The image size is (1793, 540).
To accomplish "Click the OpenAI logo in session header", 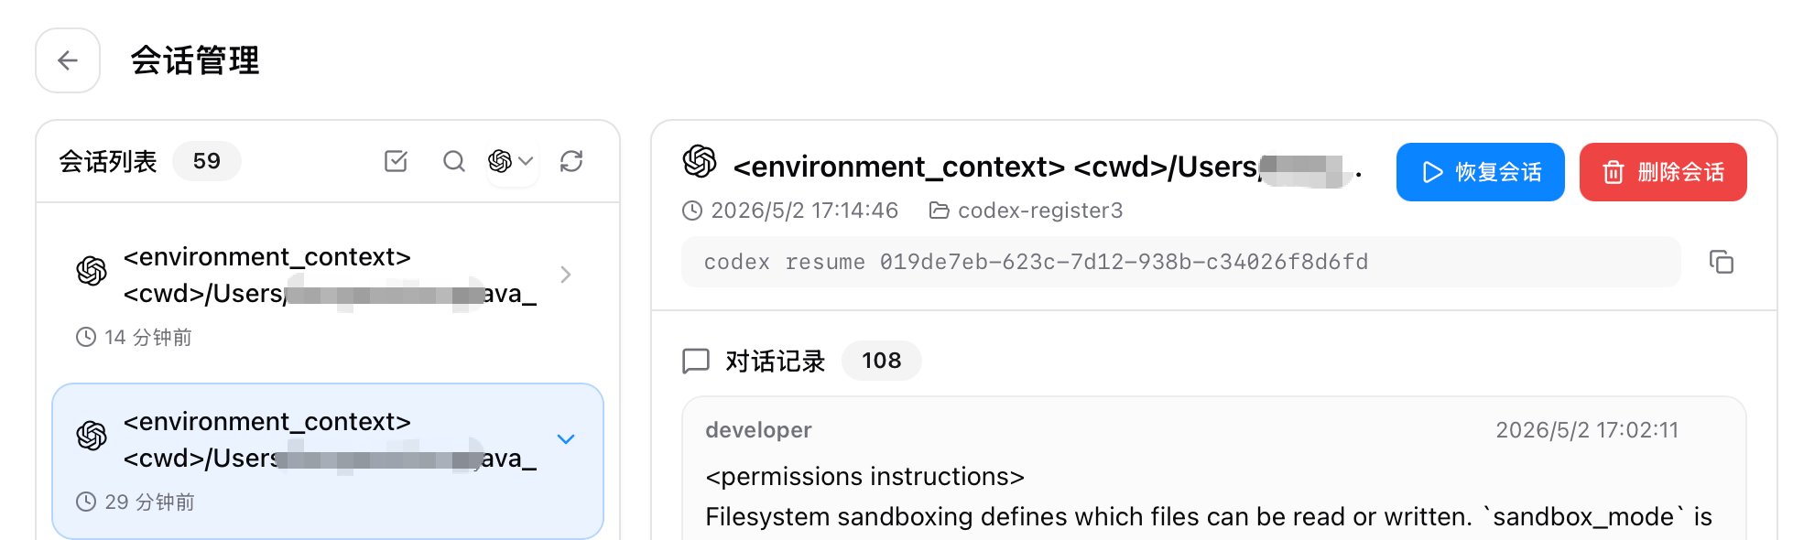I will coord(700,161).
